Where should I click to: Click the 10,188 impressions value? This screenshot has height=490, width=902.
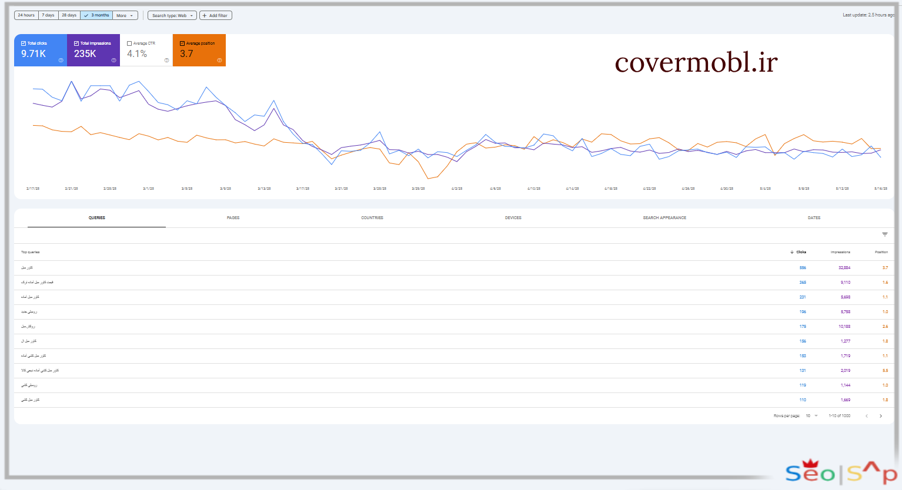[844, 327]
